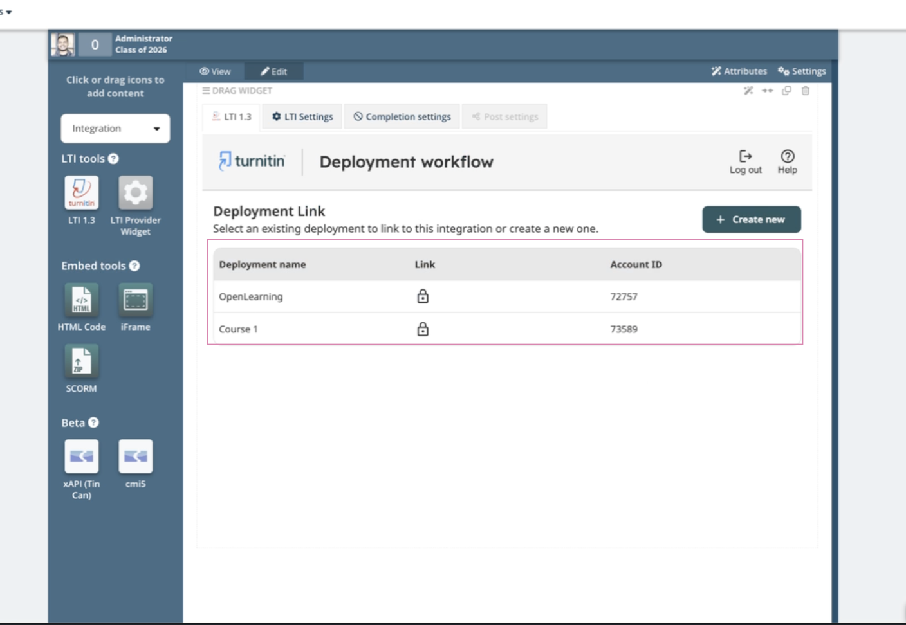The width and height of the screenshot is (906, 625).
Task: Switch to View mode
Action: coord(215,71)
